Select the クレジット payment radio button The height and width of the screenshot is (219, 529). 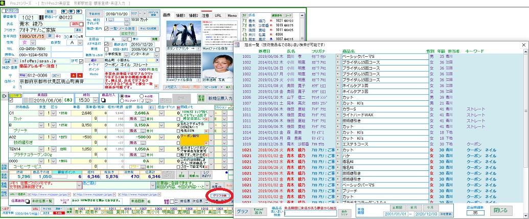(x=122, y=100)
